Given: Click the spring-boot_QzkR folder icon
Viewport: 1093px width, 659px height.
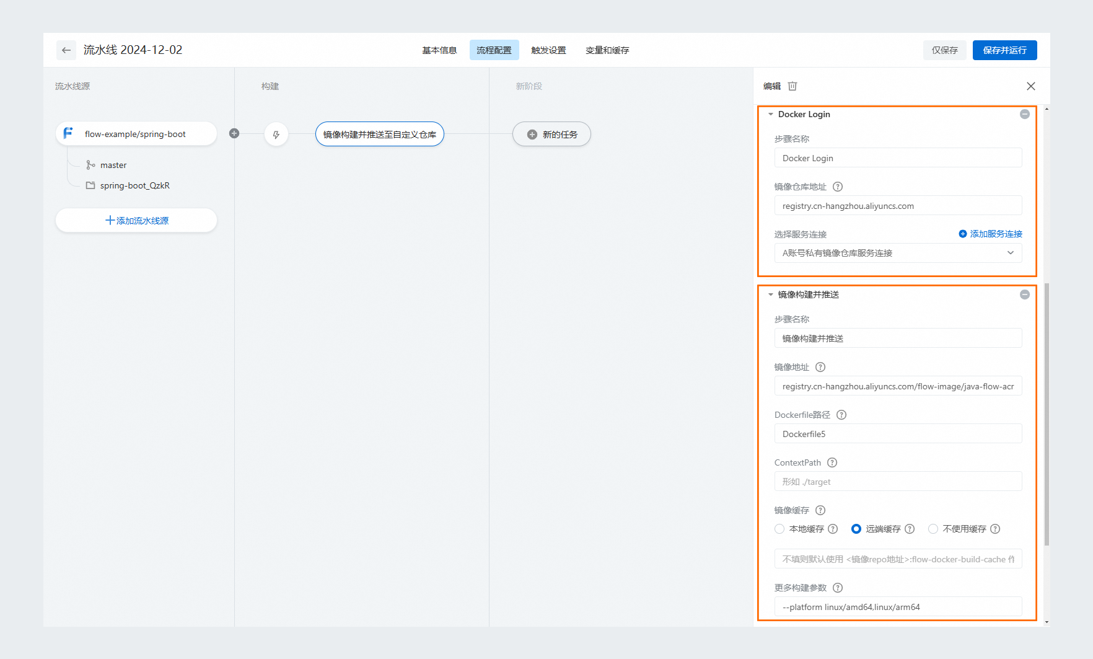Looking at the screenshot, I should [x=90, y=185].
